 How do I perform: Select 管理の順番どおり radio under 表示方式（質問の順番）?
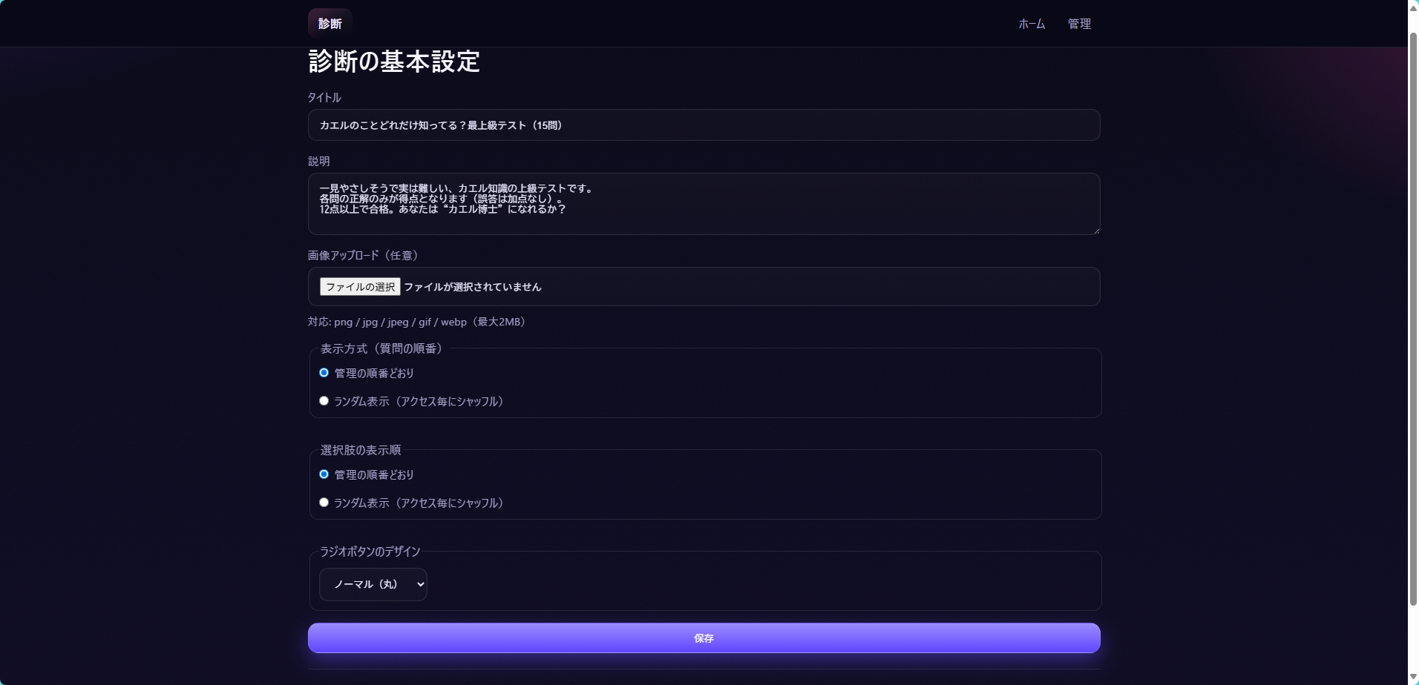coord(324,373)
